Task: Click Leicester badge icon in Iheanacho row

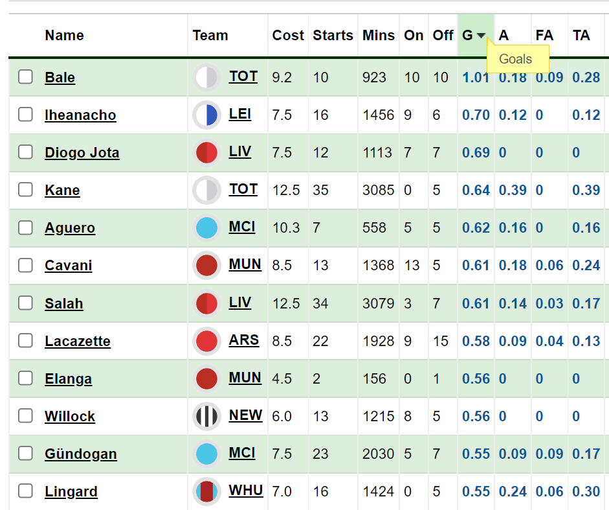Action: (x=206, y=115)
